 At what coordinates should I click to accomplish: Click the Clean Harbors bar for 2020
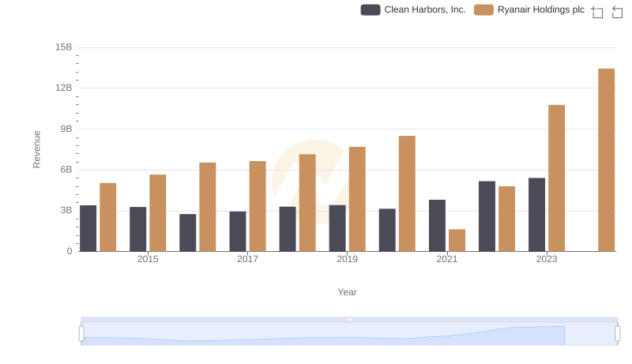pyautogui.click(x=387, y=230)
